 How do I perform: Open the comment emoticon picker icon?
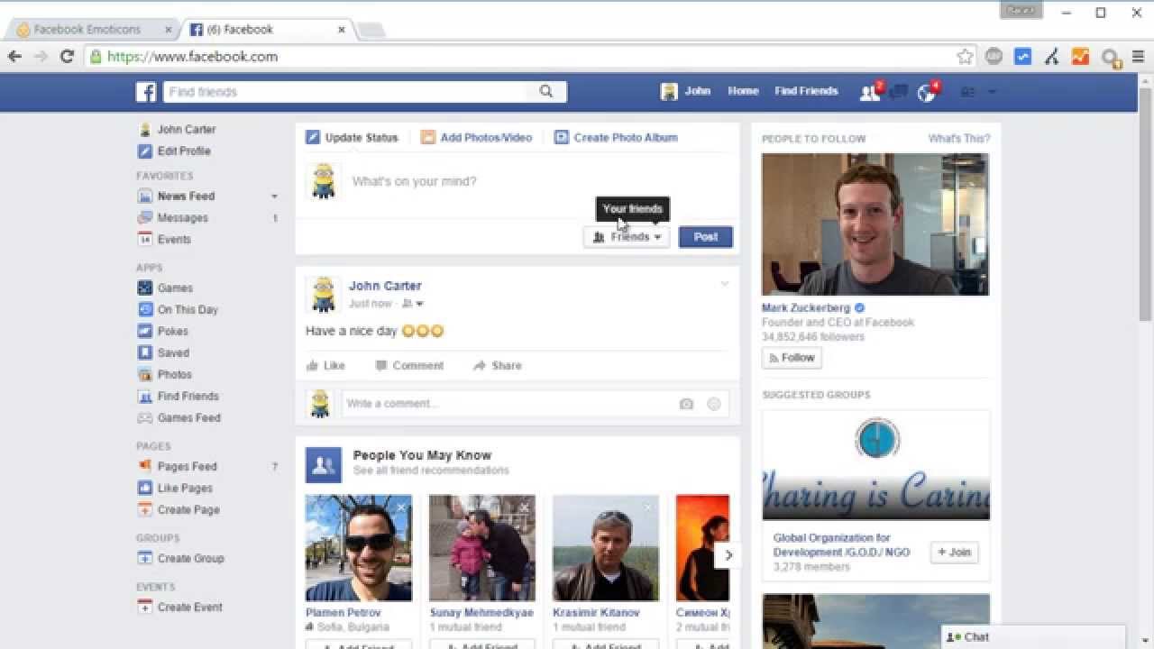pyautogui.click(x=714, y=404)
